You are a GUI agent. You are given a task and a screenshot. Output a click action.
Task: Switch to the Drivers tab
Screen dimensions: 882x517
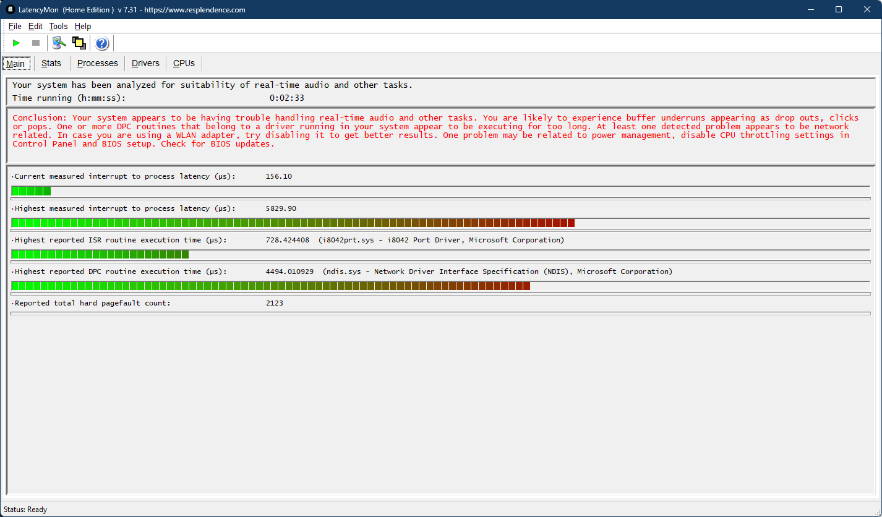click(145, 63)
